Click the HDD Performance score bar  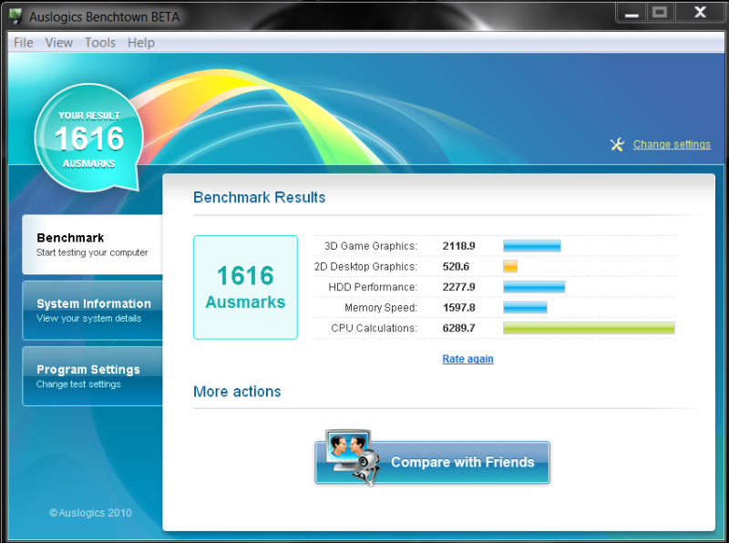click(x=534, y=287)
